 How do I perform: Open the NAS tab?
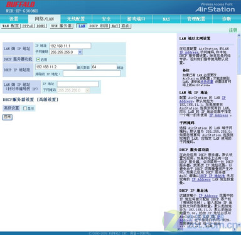point(166,19)
